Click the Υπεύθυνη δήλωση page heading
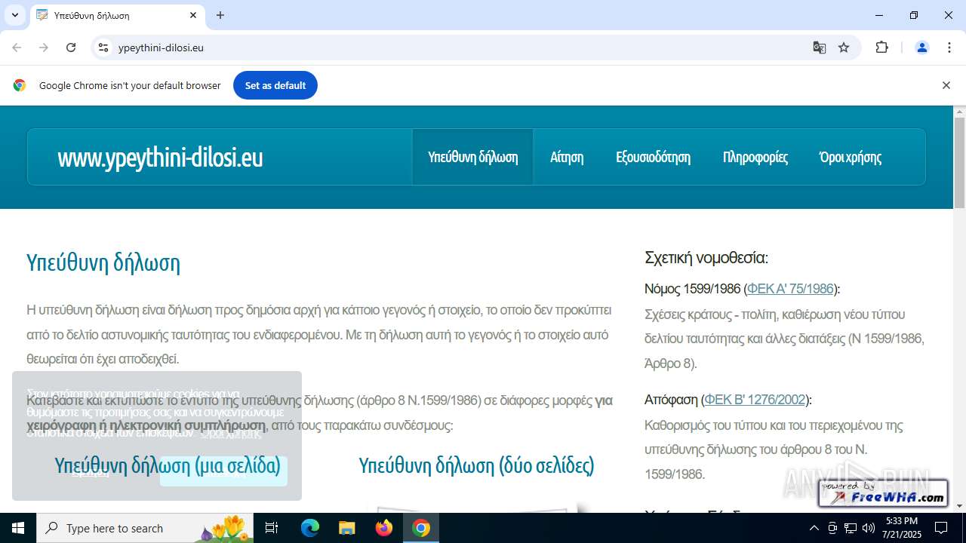The width and height of the screenshot is (966, 543). pyautogui.click(x=103, y=263)
